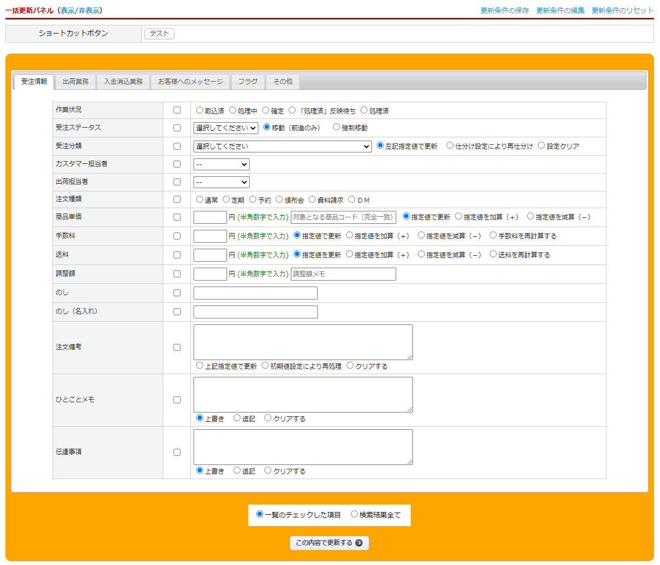This screenshot has width=660, height=565.
Task: Open the 出荷担当者 dropdown
Action: point(221,182)
